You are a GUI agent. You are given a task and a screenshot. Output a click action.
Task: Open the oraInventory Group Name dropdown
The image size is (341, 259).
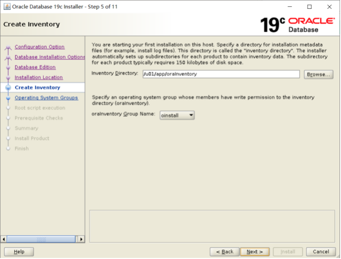pos(177,115)
